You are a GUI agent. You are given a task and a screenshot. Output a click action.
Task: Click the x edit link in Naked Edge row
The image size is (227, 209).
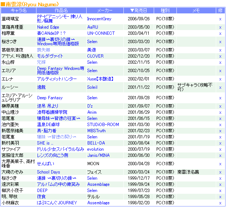(x=221, y=28)
